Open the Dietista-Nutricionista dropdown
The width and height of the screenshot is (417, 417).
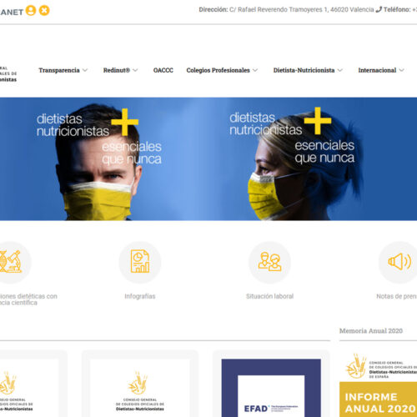pyautogui.click(x=308, y=70)
